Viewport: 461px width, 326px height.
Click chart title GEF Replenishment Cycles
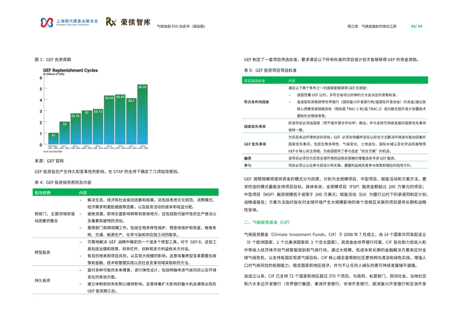[x=70, y=70]
